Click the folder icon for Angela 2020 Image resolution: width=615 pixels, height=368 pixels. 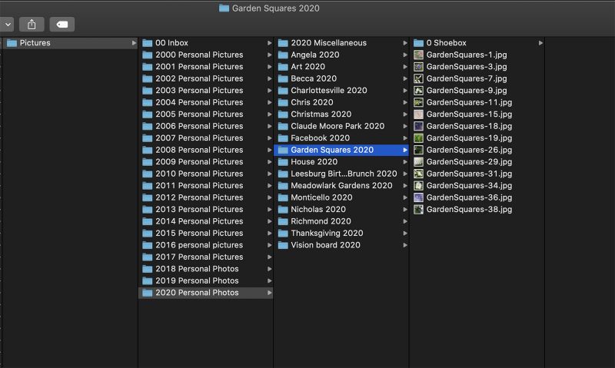click(x=283, y=55)
